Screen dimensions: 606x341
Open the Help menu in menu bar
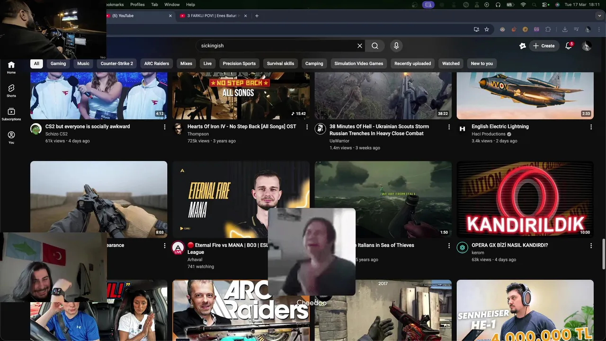click(191, 5)
